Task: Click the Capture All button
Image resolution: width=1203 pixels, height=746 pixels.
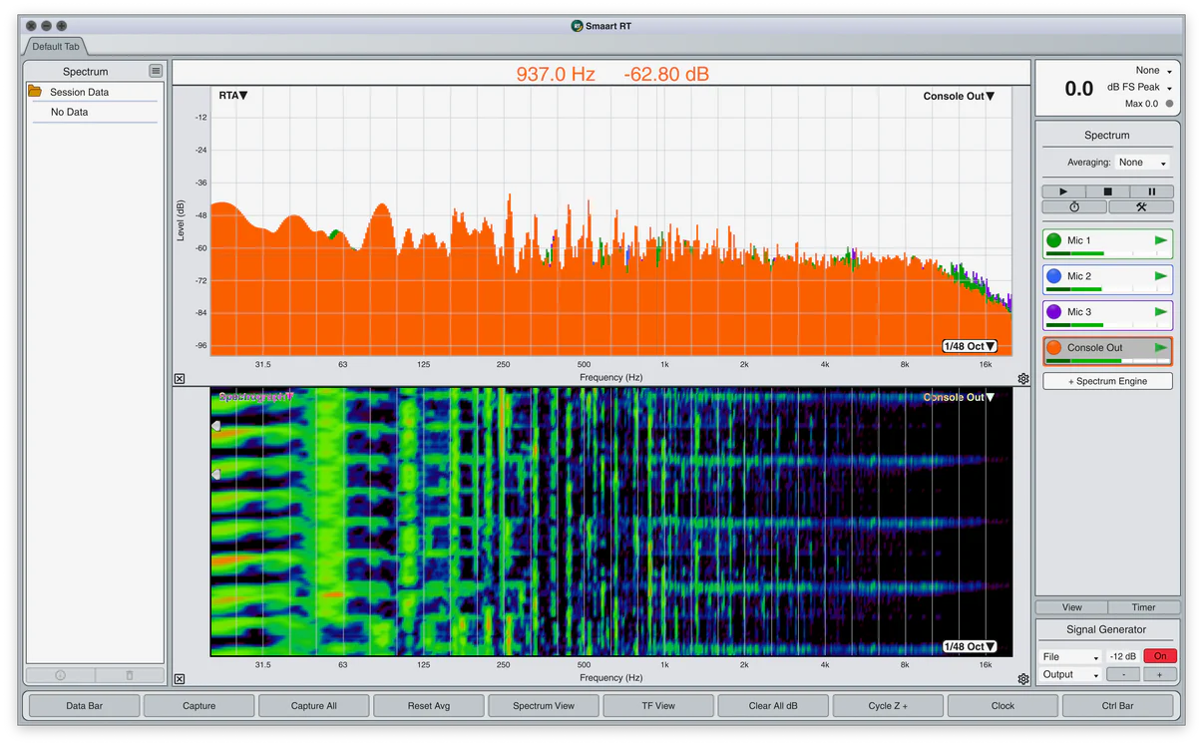Action: point(313,706)
